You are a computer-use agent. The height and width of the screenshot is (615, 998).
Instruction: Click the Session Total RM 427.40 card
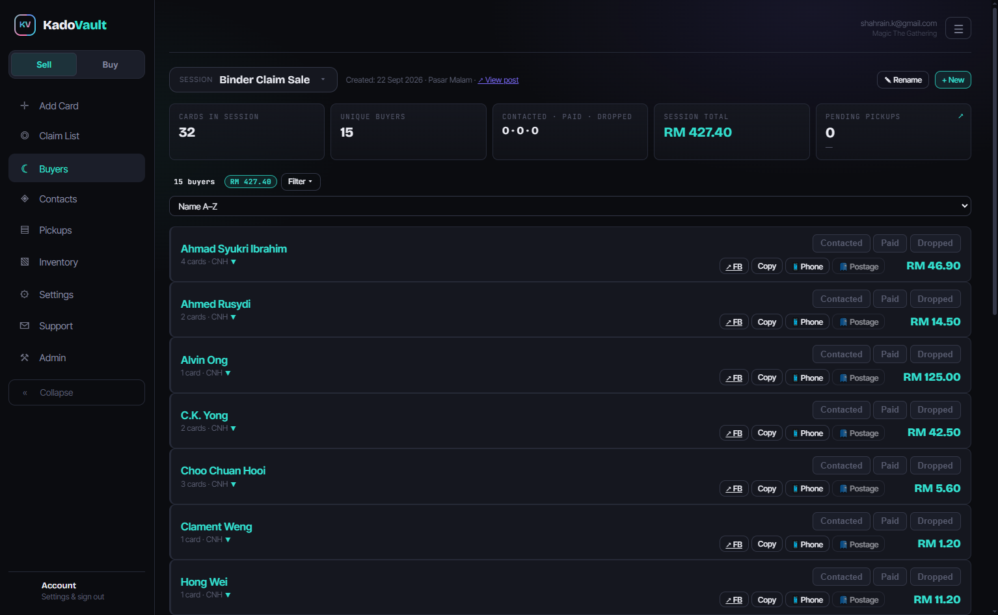(732, 131)
